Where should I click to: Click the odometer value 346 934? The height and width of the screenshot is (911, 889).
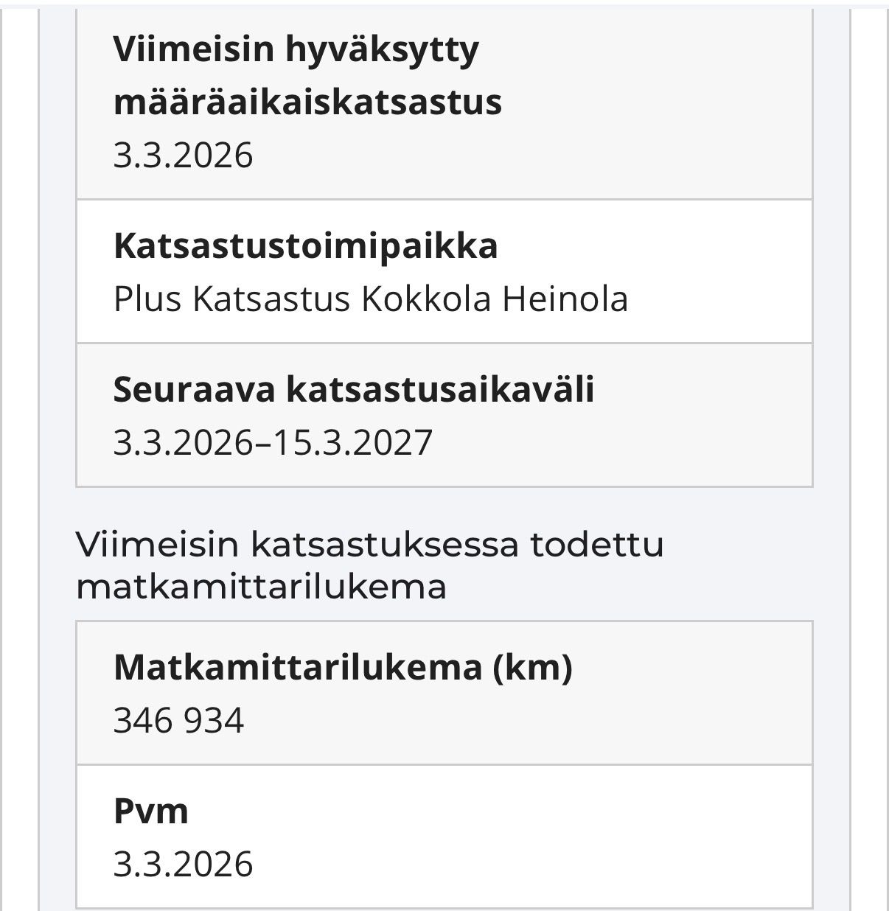click(x=178, y=720)
